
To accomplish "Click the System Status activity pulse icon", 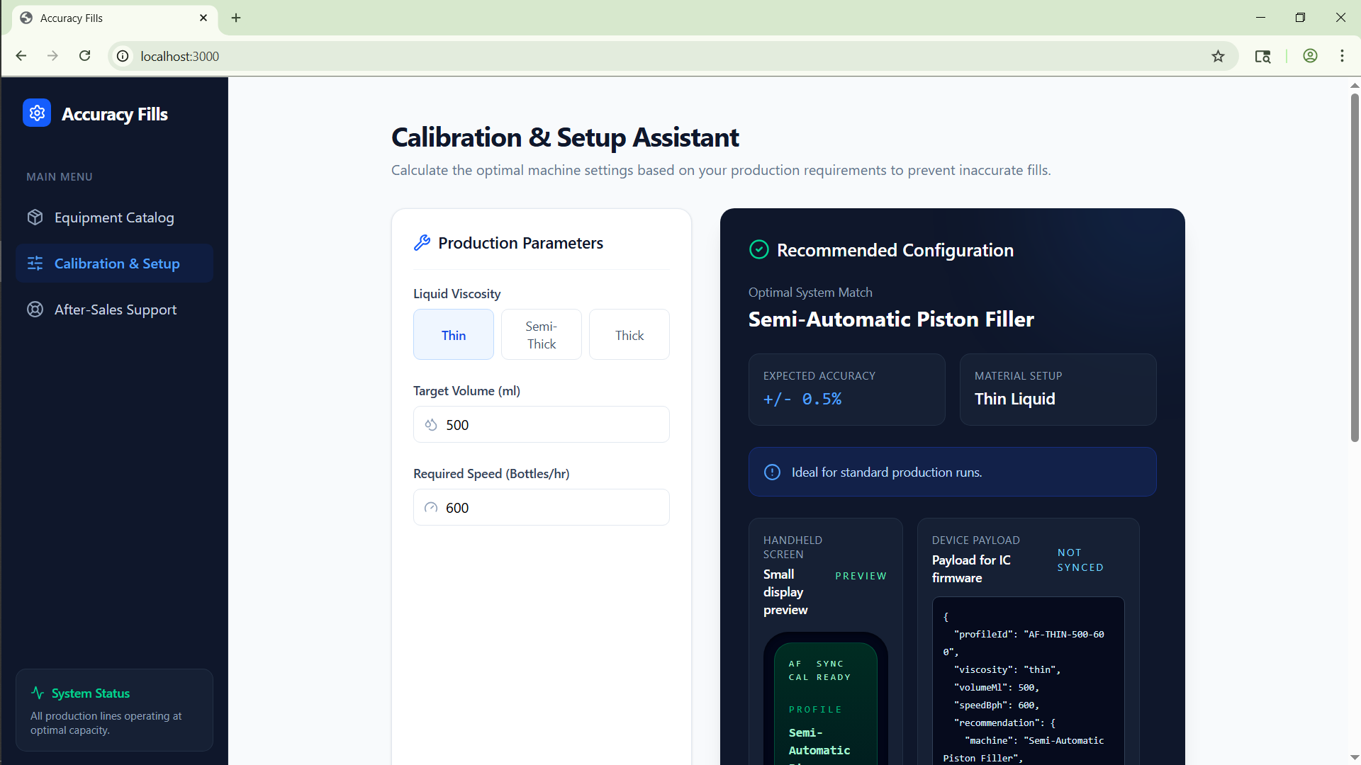I will 38,693.
